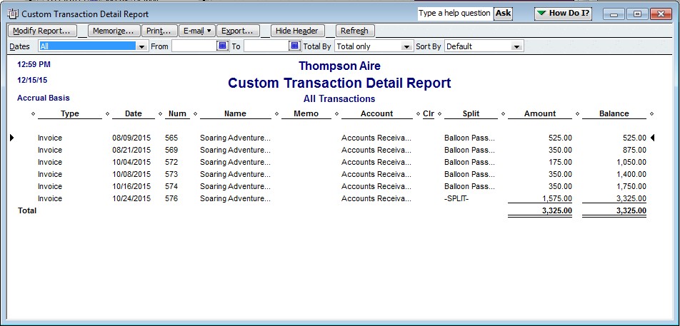Click the To date calendar icon

pos(294,46)
